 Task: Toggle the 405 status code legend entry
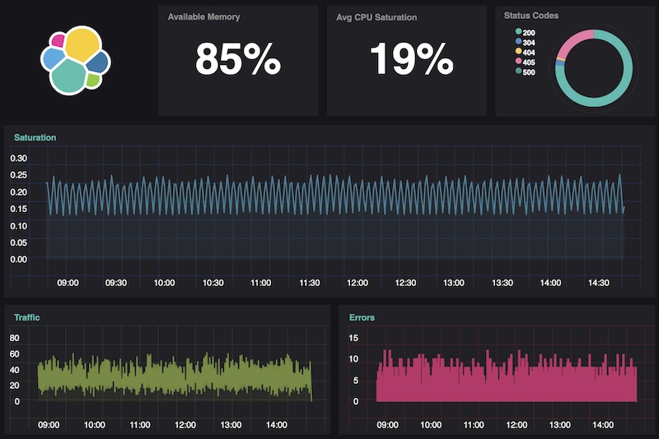tap(528, 62)
